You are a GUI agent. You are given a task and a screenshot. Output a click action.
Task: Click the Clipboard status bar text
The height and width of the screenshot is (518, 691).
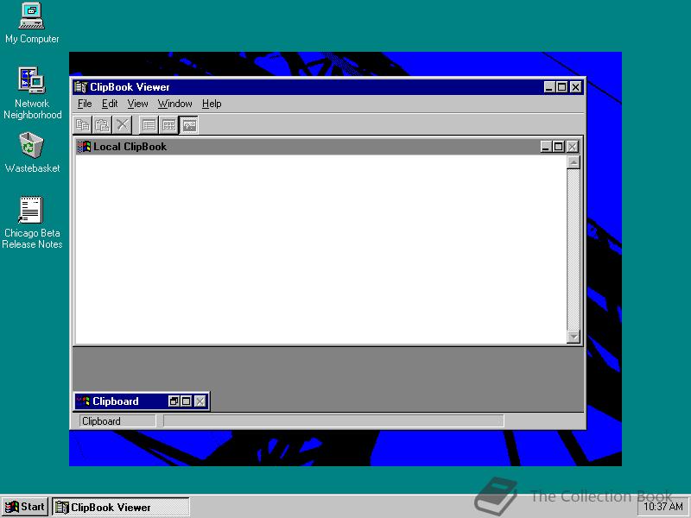(x=101, y=421)
